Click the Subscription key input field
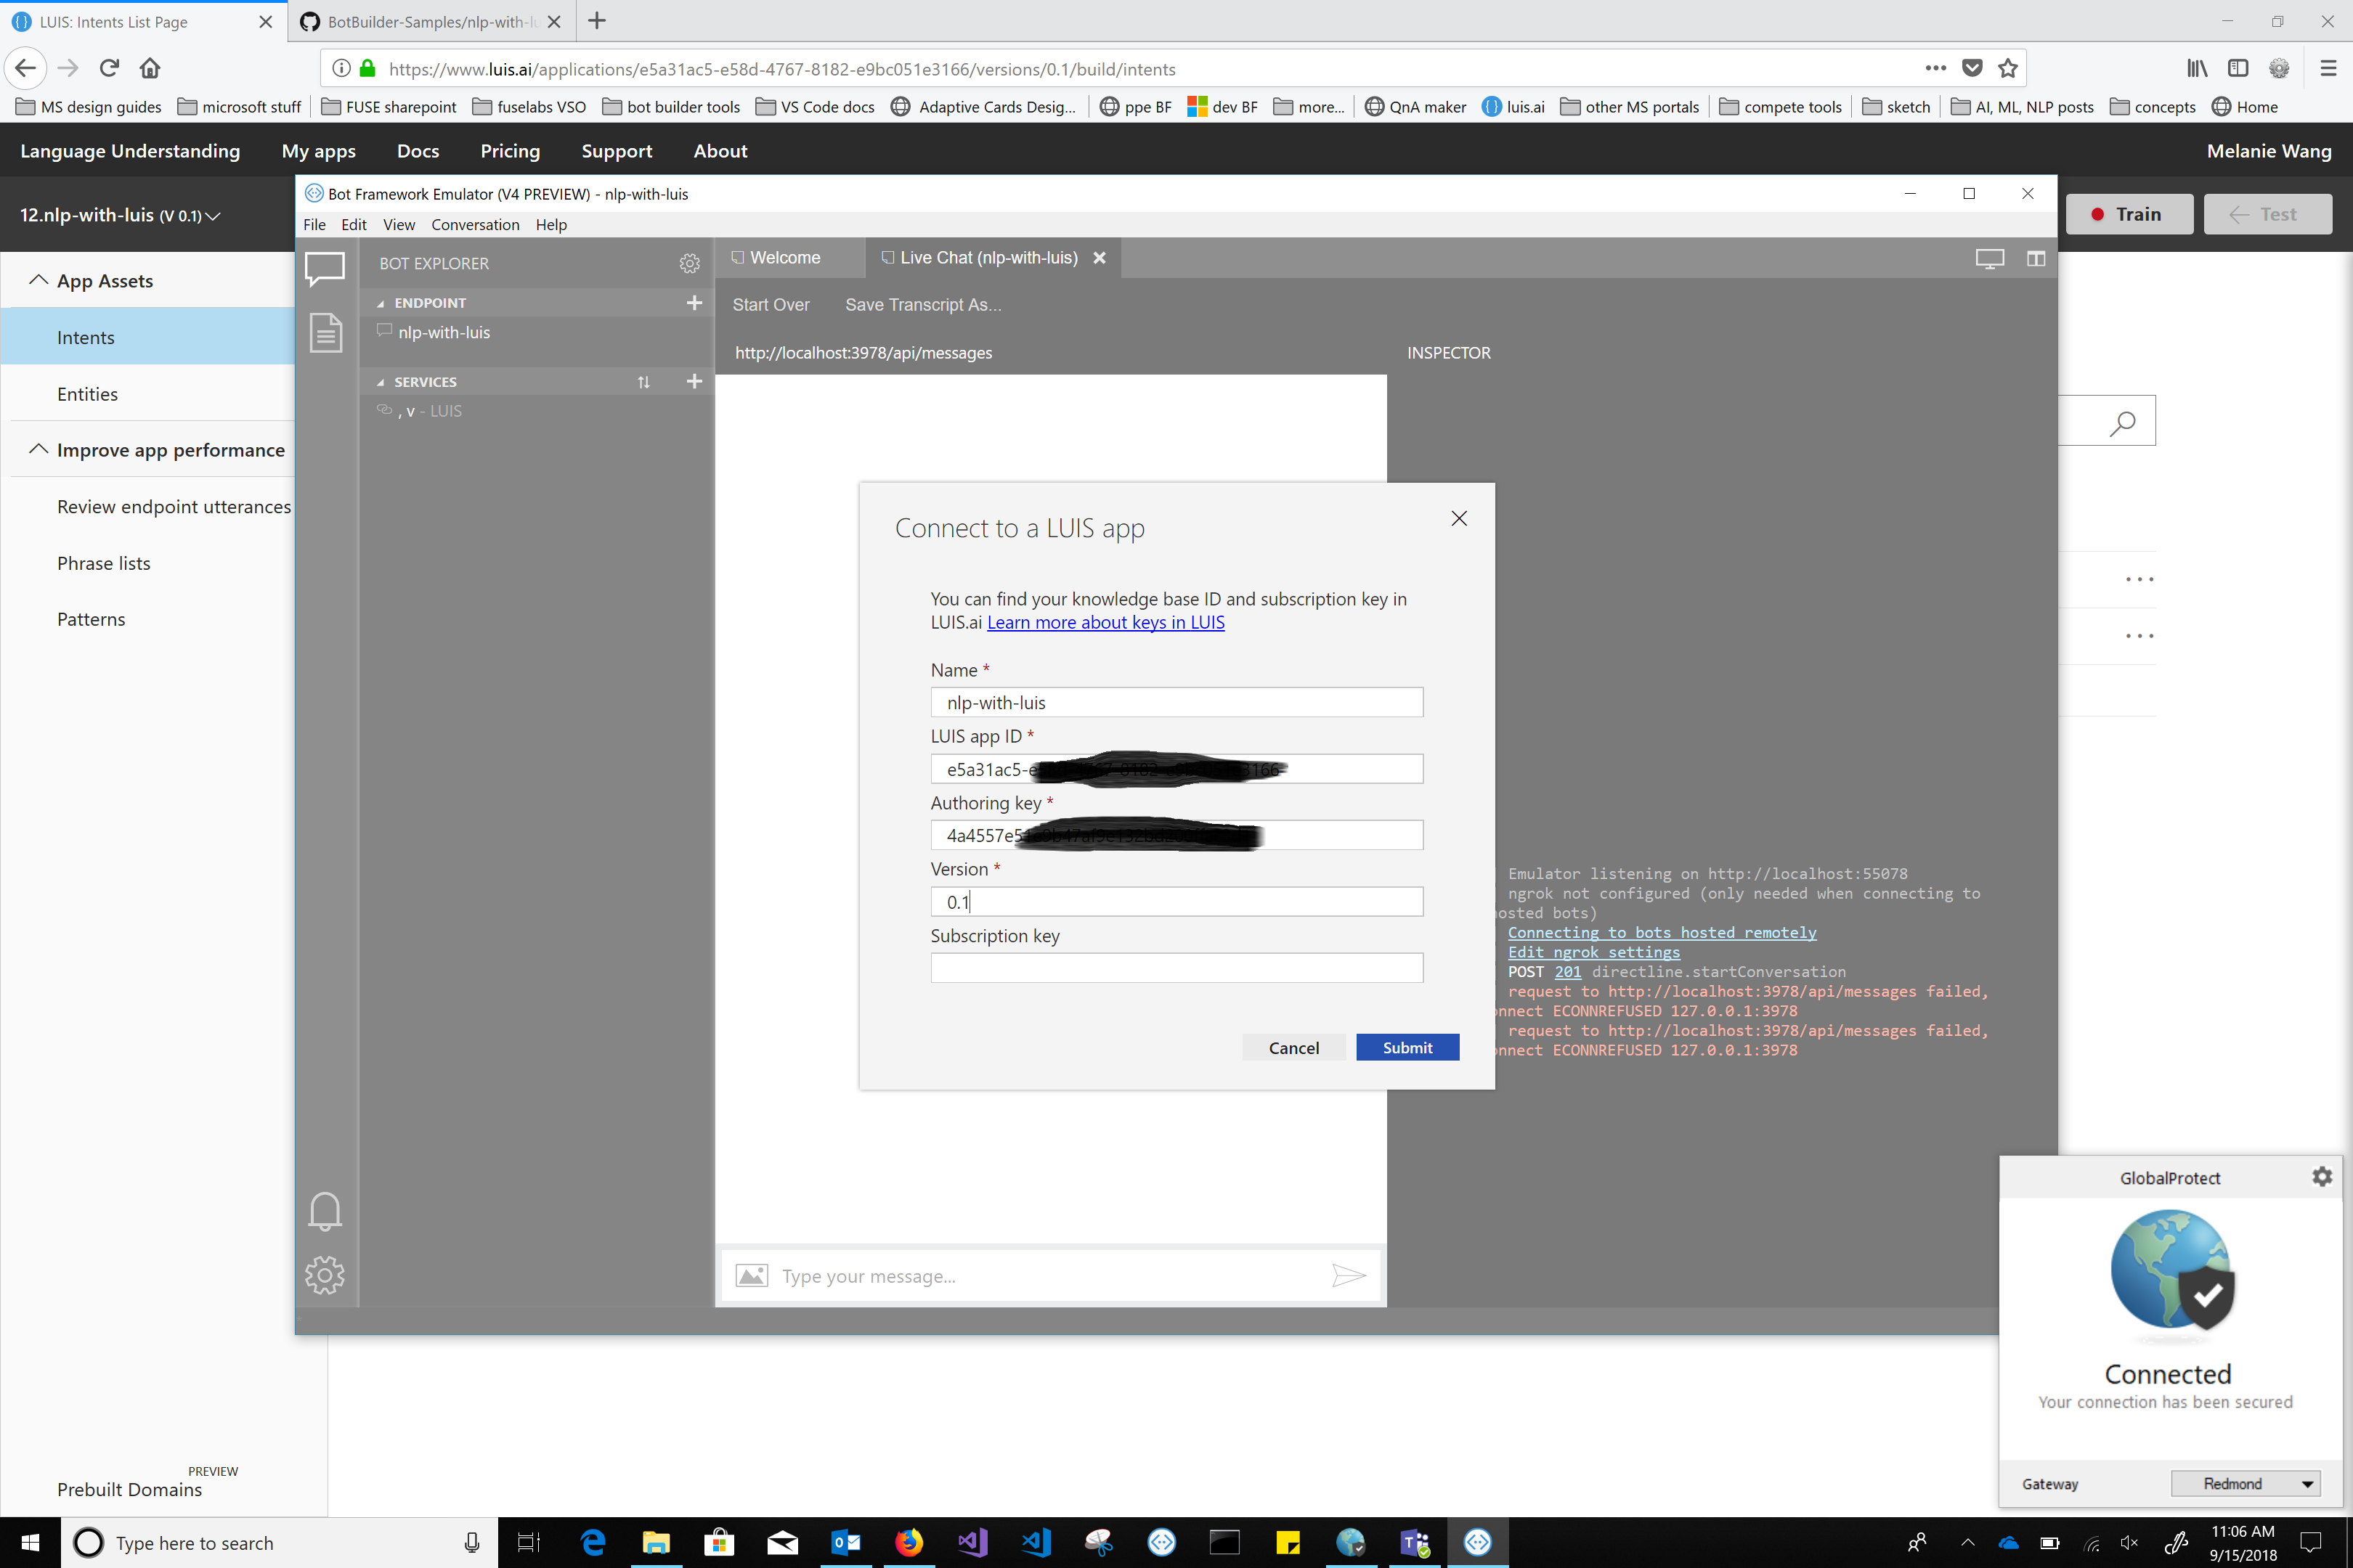 pos(1176,967)
